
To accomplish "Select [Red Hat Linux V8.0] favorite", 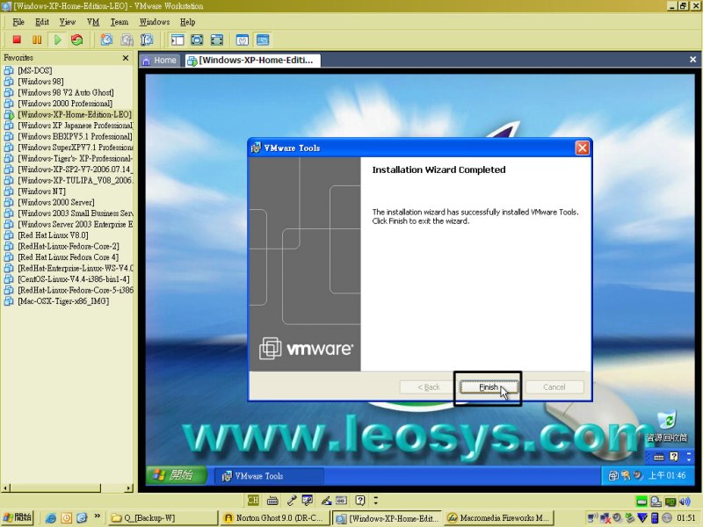I will click(x=53, y=235).
